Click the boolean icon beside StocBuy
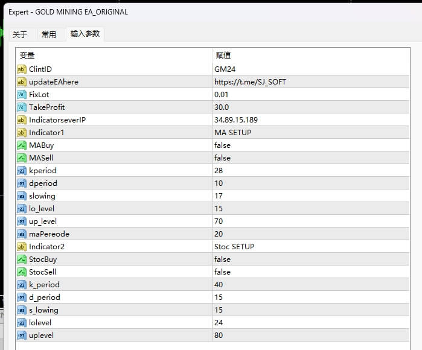 point(22,259)
